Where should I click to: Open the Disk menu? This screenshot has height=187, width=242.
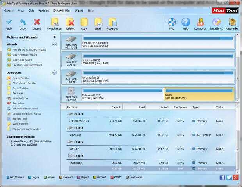point(31,11)
